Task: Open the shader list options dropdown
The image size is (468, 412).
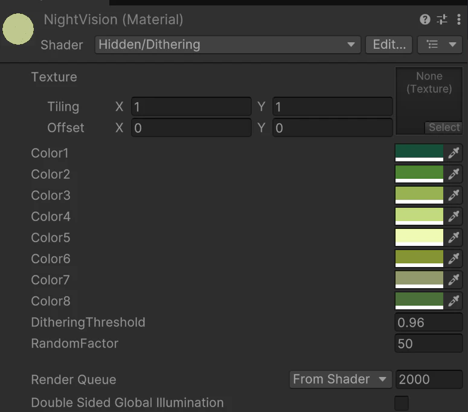Action: 440,45
